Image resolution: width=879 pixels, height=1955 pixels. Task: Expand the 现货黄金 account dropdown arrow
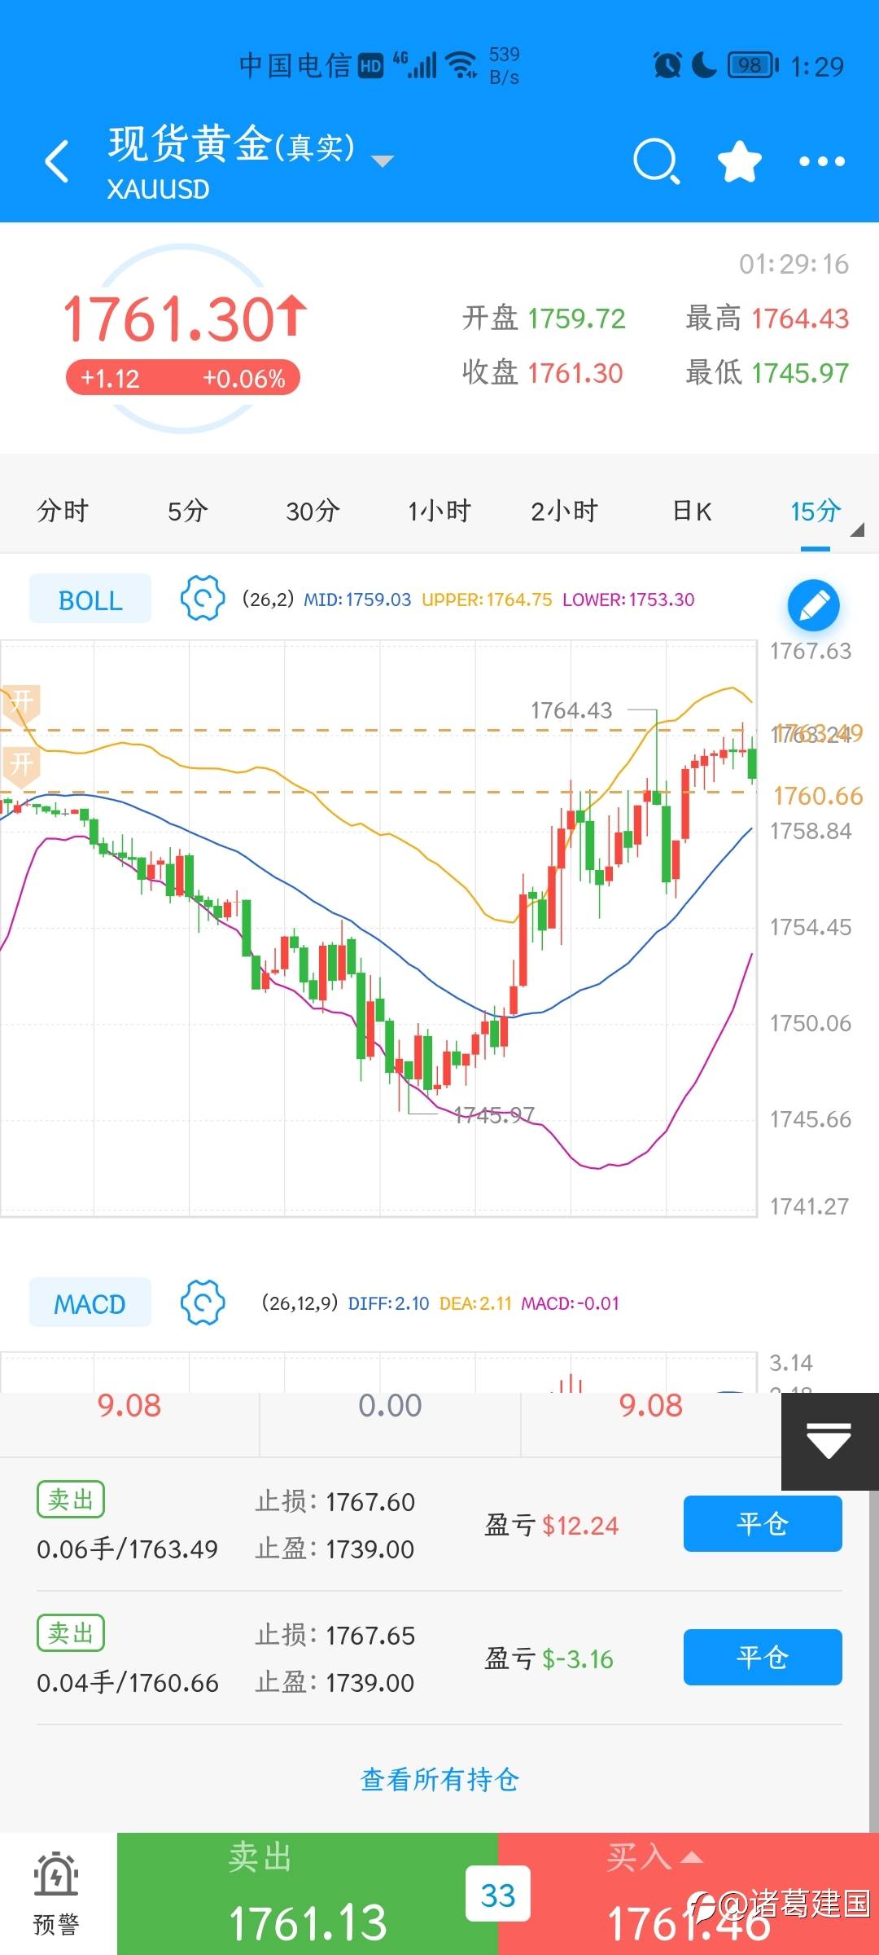(383, 160)
